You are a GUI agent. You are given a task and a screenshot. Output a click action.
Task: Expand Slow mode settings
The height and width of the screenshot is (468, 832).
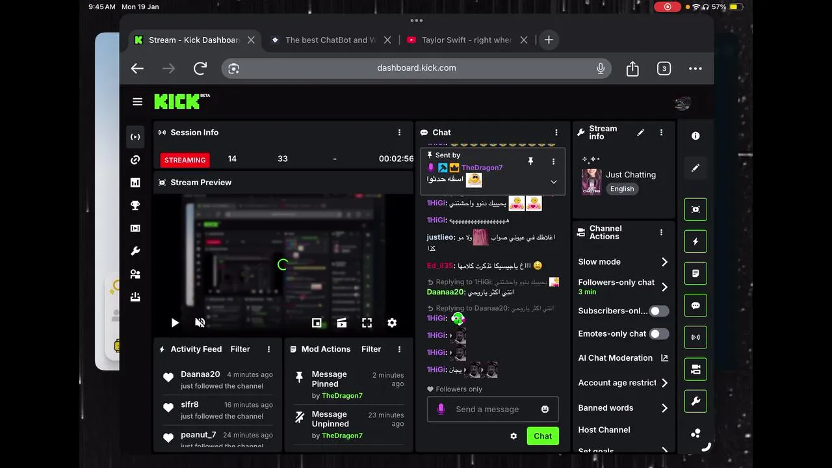(x=623, y=262)
